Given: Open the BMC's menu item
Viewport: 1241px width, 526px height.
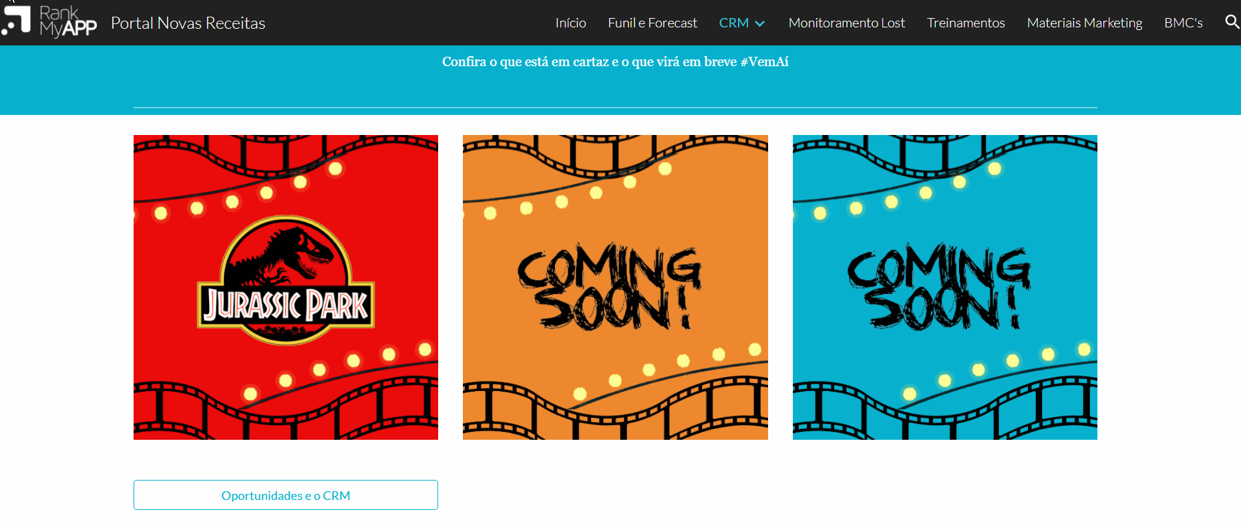Looking at the screenshot, I should point(1183,23).
